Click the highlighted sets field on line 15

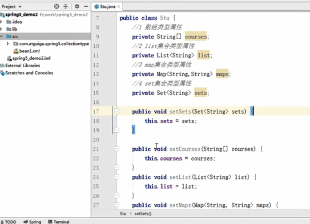point(201,93)
